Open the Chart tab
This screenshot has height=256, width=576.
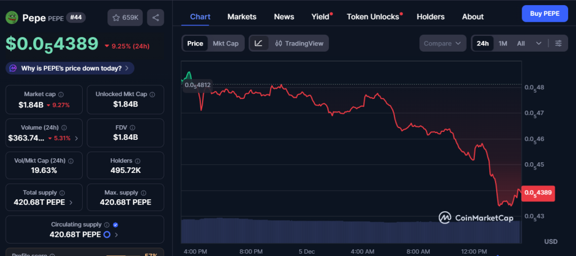(x=200, y=17)
